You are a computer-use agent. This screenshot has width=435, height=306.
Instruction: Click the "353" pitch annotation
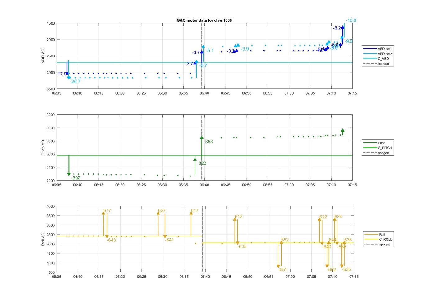(x=209, y=142)
